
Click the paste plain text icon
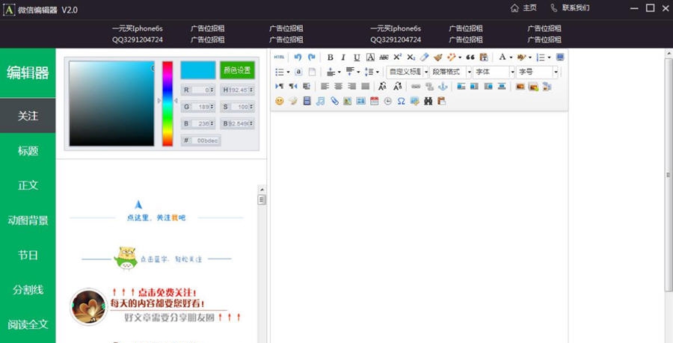point(484,57)
